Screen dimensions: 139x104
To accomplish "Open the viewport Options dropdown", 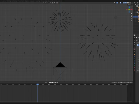I will (x=130, y=5).
